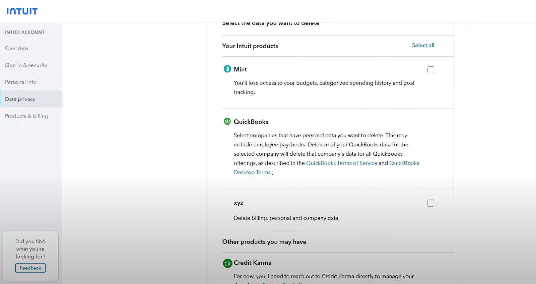
Task: Check the xyz company checkbox
Action: [431, 203]
